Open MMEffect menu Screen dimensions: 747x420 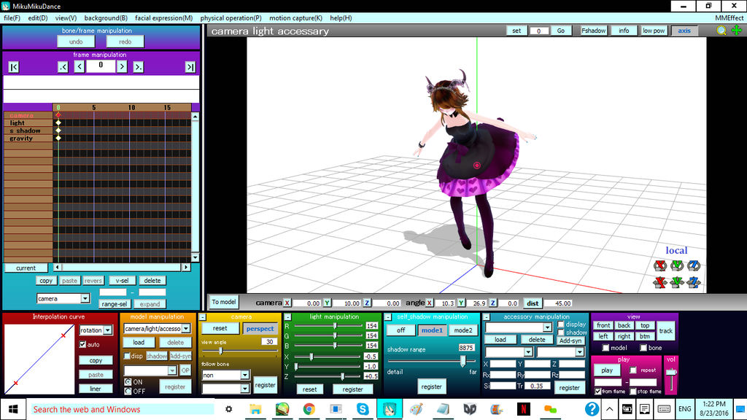[x=729, y=17]
